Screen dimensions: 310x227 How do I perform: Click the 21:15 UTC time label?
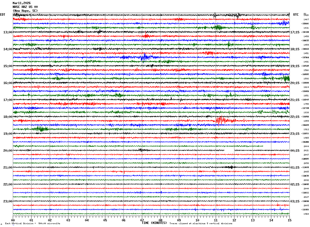[x=295, y=100]
